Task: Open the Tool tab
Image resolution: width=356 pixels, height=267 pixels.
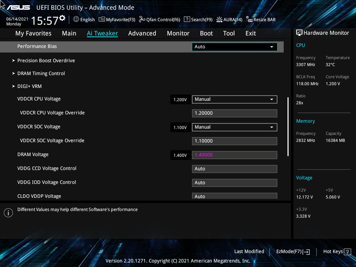Action: (x=229, y=33)
